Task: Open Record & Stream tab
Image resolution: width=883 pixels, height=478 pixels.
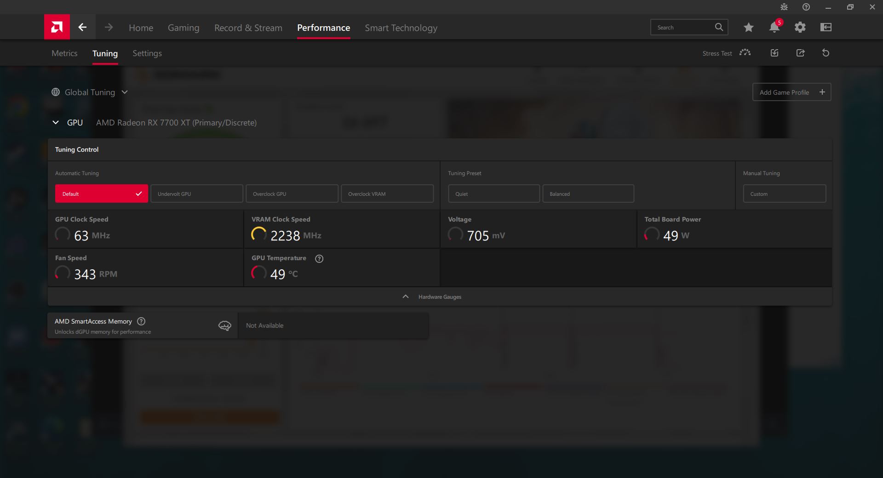Action: pos(248,28)
